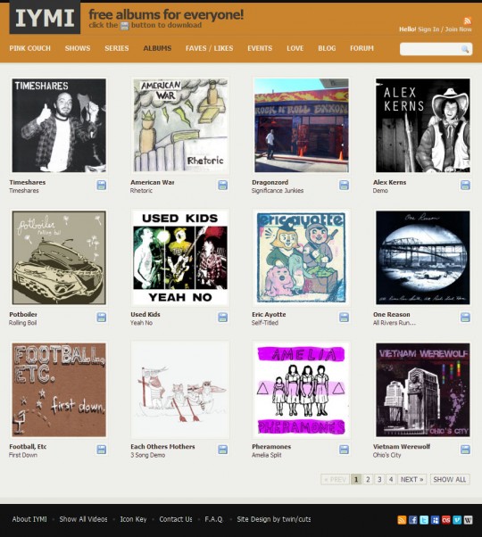The height and width of the screenshot is (537, 482).
Task: Go to the PINK COUCH section
Action: 29,48
